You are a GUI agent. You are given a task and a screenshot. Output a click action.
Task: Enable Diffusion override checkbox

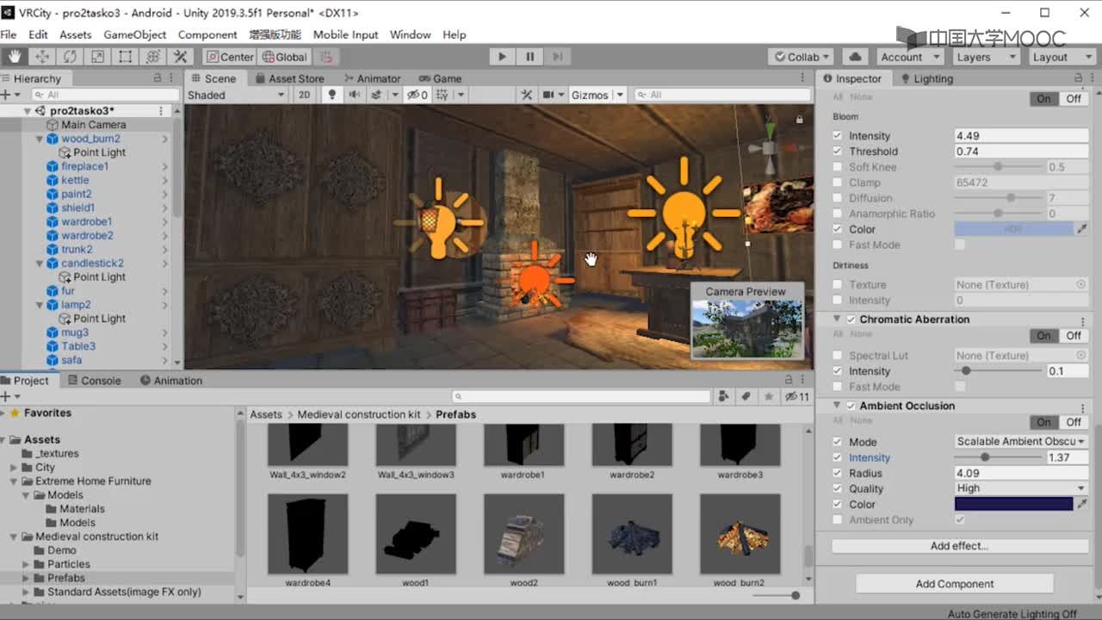pyautogui.click(x=838, y=198)
